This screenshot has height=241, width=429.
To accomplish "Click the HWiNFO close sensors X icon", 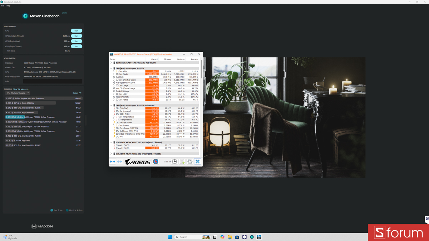I will coord(197,162).
